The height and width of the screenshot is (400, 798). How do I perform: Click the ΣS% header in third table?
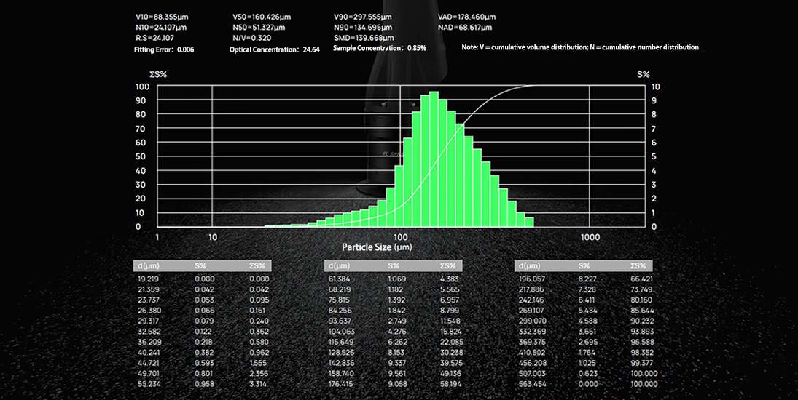point(638,266)
